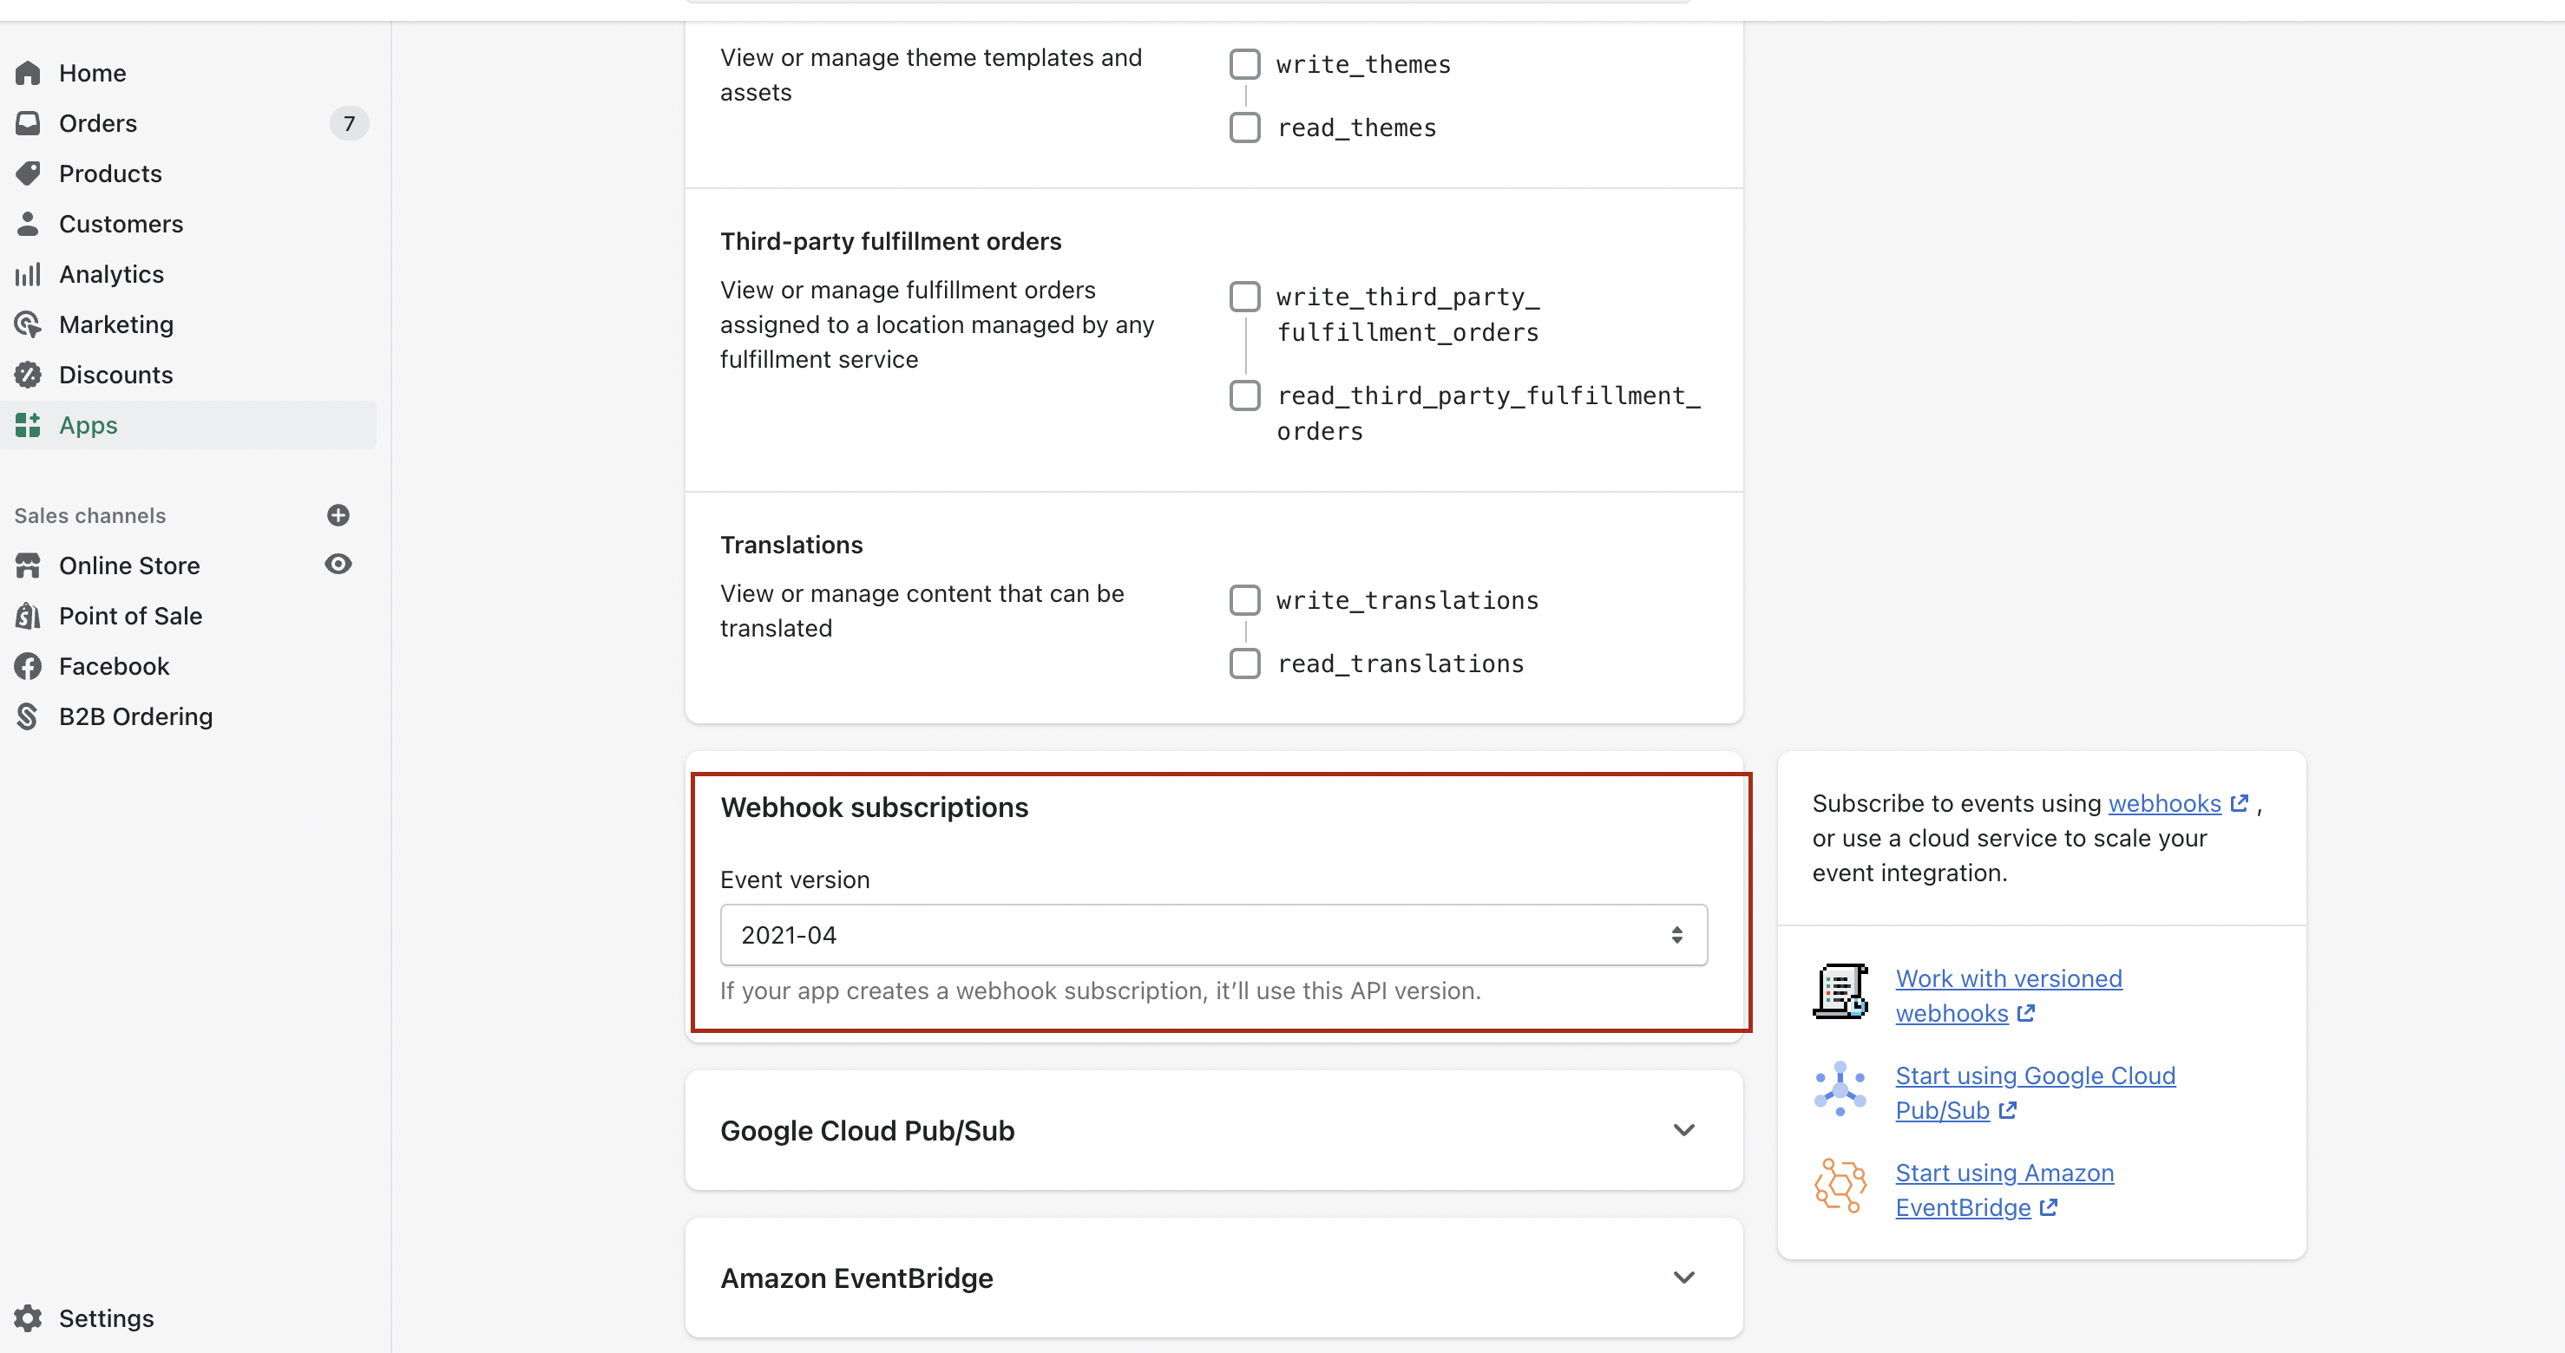The image size is (2565, 1353).
Task: Click the Customers person icon
Action: tap(28, 224)
